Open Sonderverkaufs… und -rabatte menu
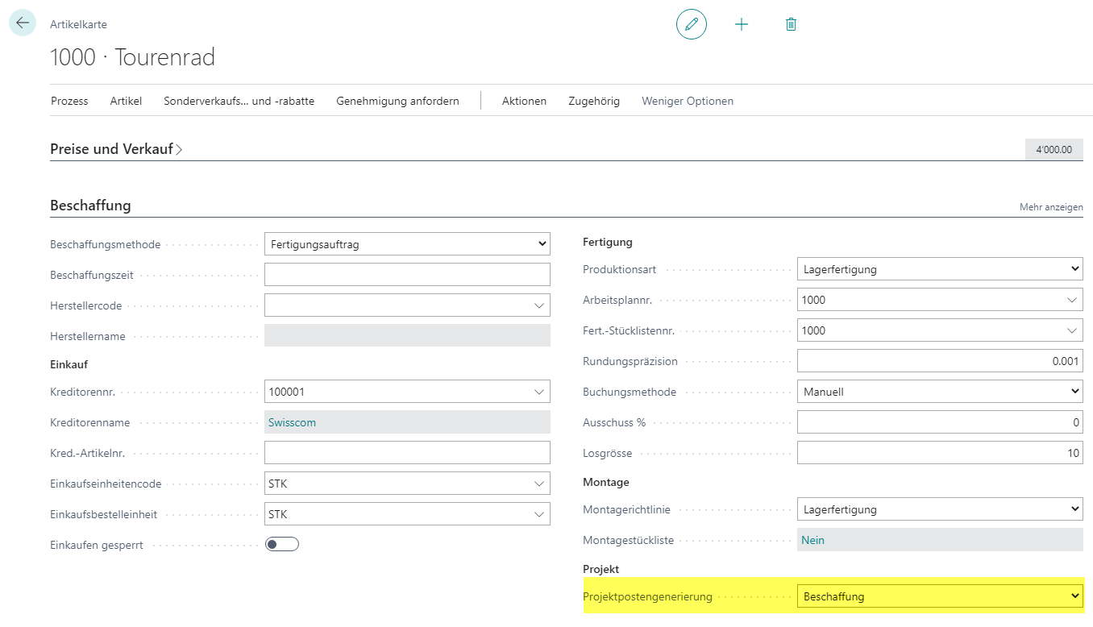The height and width of the screenshot is (627, 1093). pyautogui.click(x=239, y=101)
